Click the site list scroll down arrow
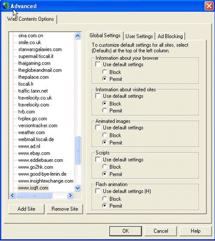The height and width of the screenshot is (241, 215). coord(78,188)
